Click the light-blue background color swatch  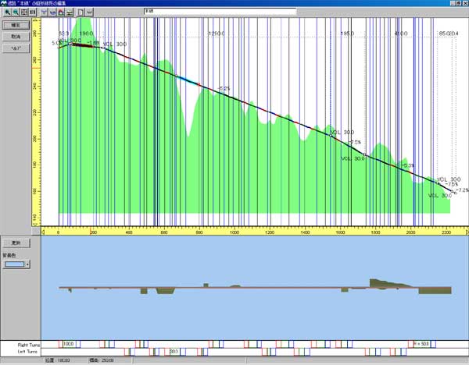coord(14,264)
